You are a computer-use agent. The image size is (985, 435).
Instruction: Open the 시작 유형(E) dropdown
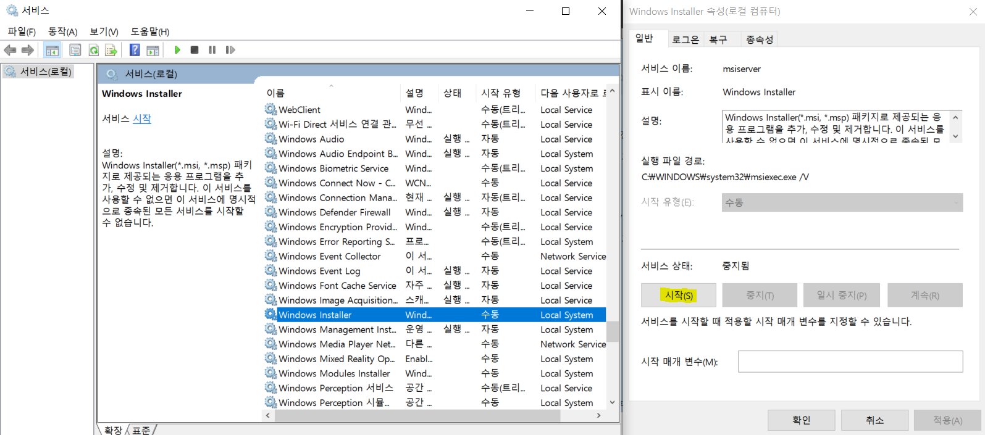[x=842, y=202]
